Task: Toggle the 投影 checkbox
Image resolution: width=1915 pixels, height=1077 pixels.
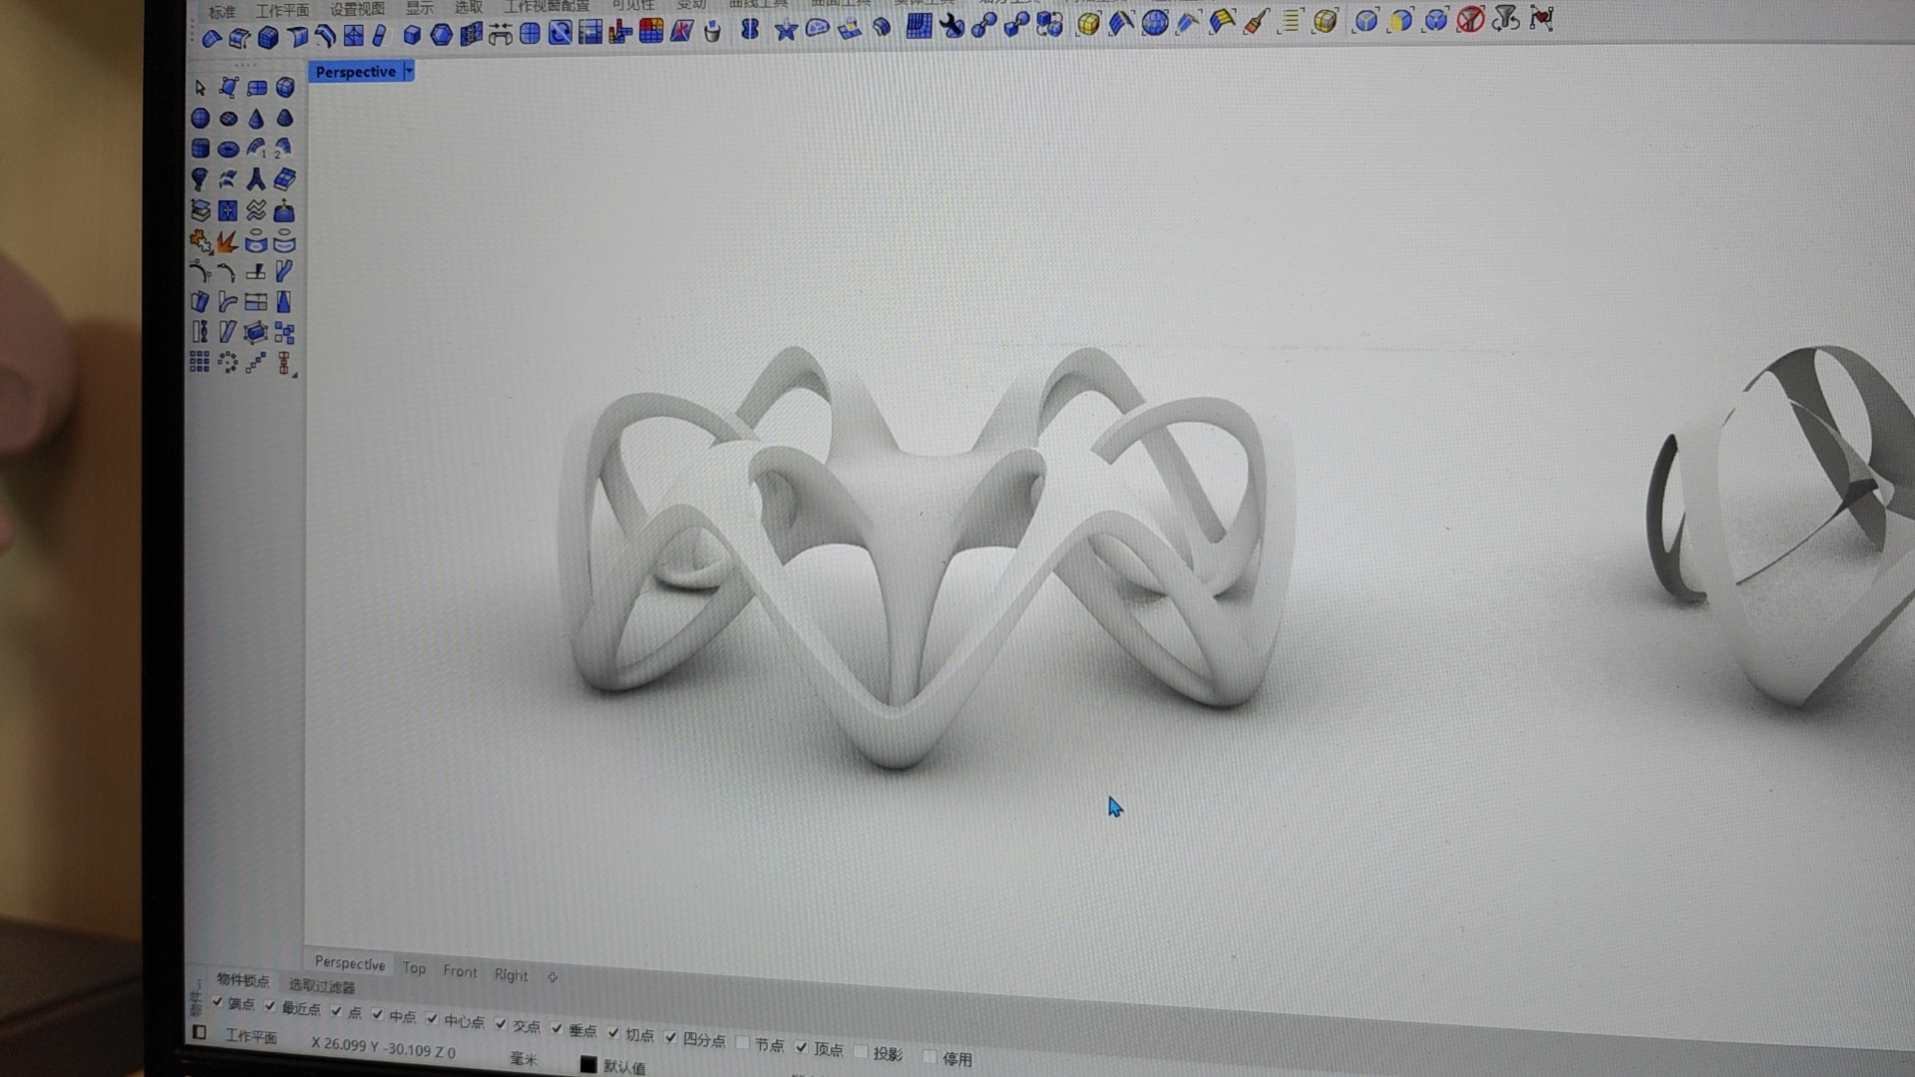Action: coord(861,1051)
